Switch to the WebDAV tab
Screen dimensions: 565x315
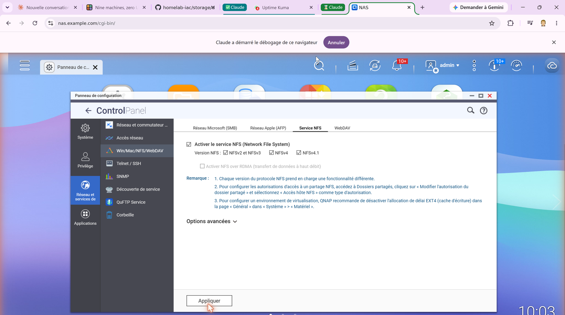point(342,128)
